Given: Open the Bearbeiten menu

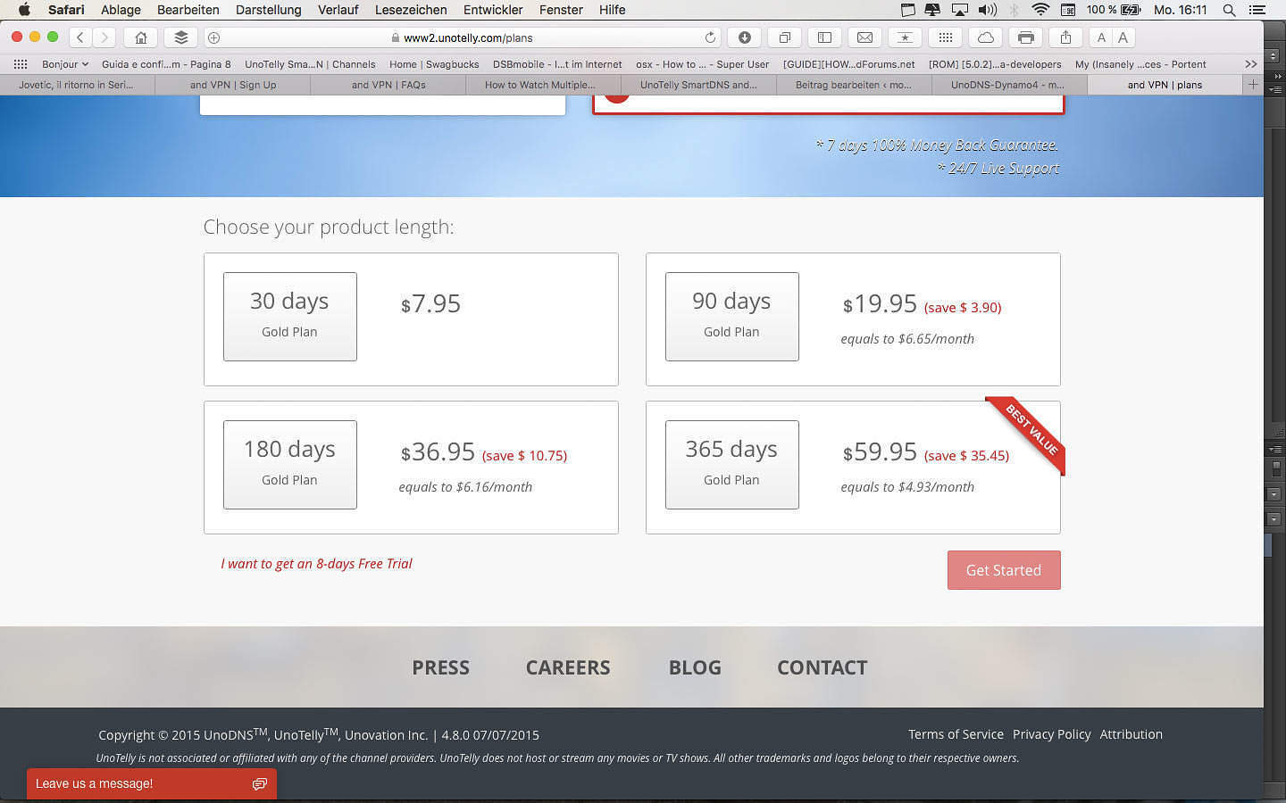Looking at the screenshot, I should [x=188, y=10].
